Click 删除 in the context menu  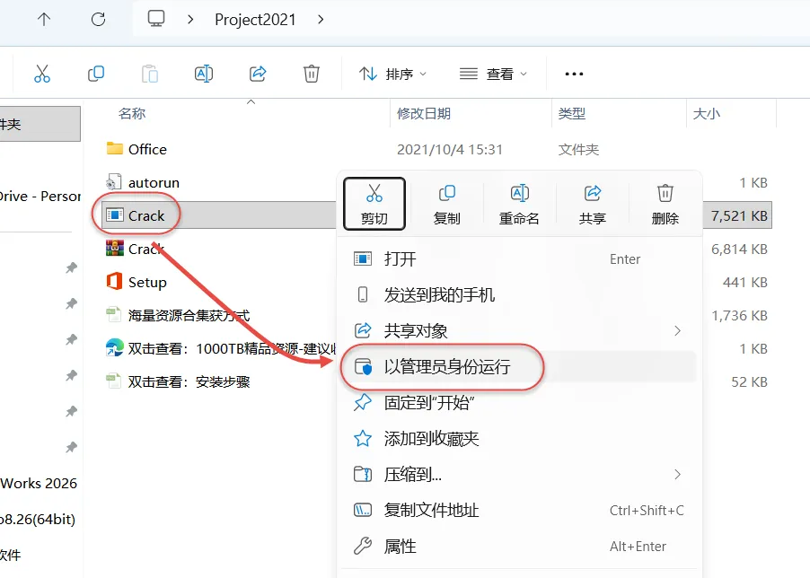[x=665, y=204]
